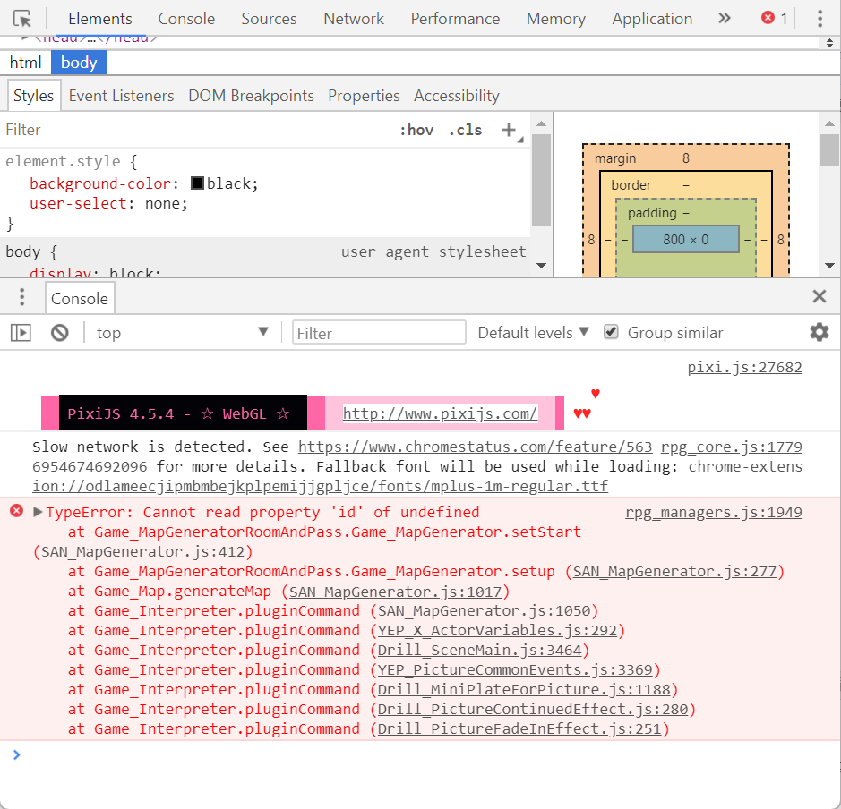
Task: Activate the inspect element picker icon
Action: pos(22,19)
